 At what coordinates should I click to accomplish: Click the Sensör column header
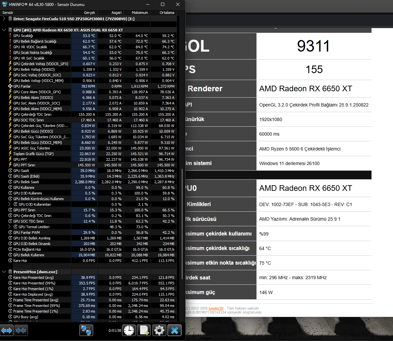tap(8, 13)
